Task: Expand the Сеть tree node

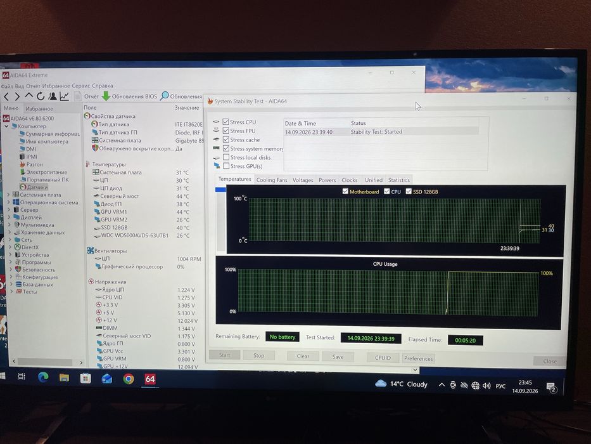Action: pos(10,240)
